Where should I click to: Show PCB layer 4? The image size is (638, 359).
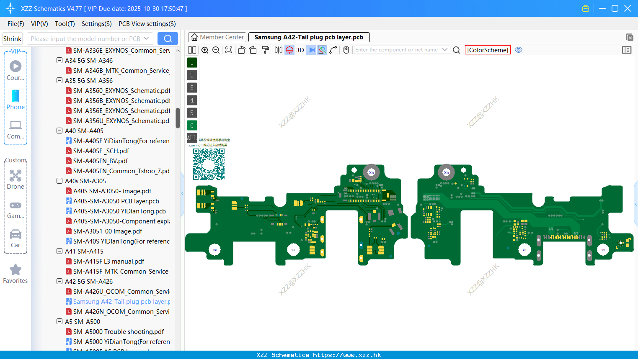(192, 100)
